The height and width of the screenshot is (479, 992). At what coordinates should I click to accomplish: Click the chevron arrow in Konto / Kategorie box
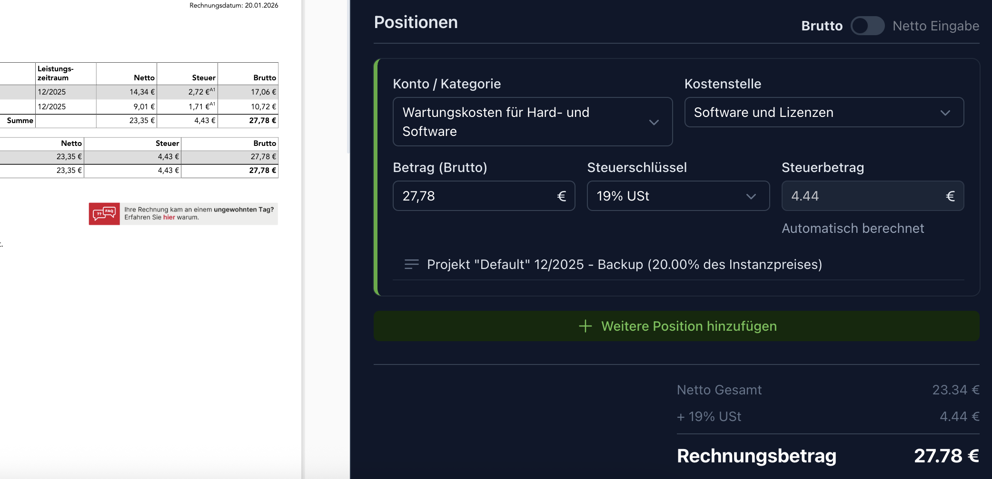click(x=654, y=122)
